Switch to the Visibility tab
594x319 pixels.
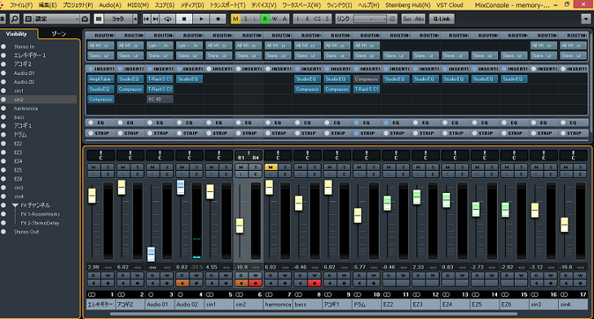click(x=16, y=33)
